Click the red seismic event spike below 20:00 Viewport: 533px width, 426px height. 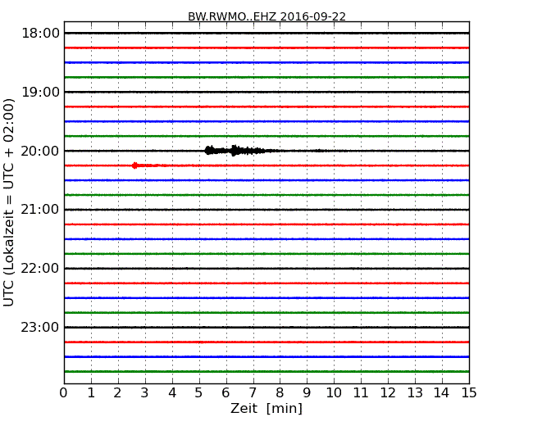135,165
